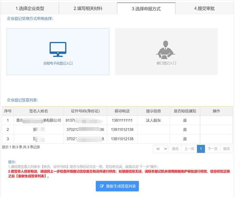Select page 1 in pagination
Screen dimensions: 235x197
coord(201,149)
